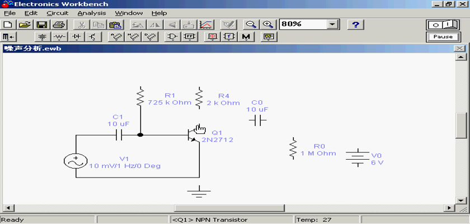
Task: Expand the 80% zoom dropdown arrow
Action: (x=332, y=25)
